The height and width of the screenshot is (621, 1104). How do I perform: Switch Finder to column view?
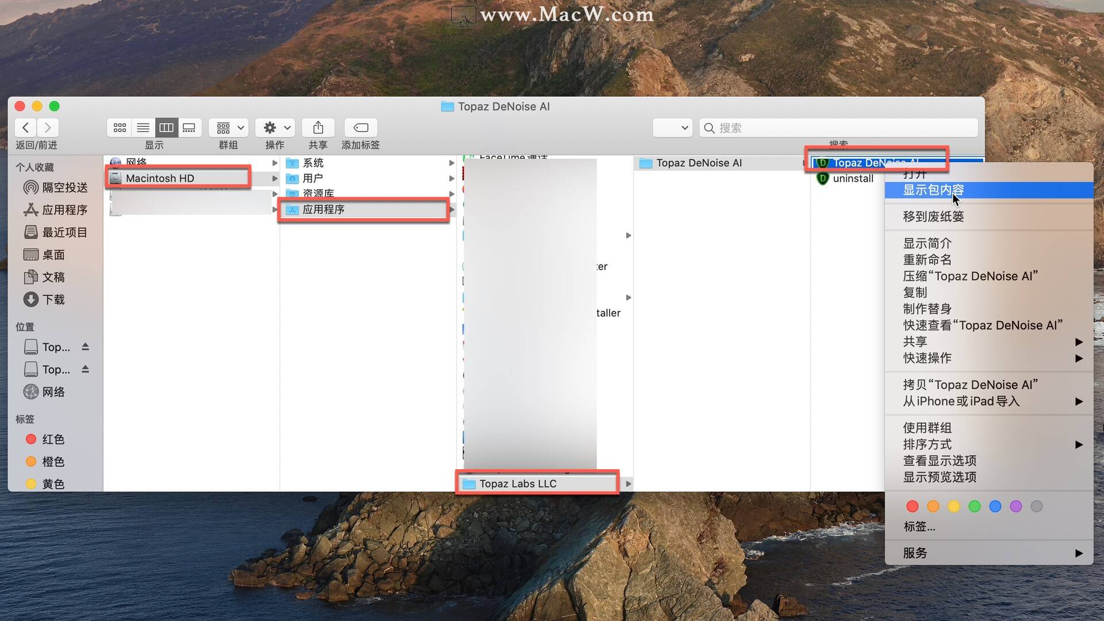pyautogui.click(x=166, y=128)
